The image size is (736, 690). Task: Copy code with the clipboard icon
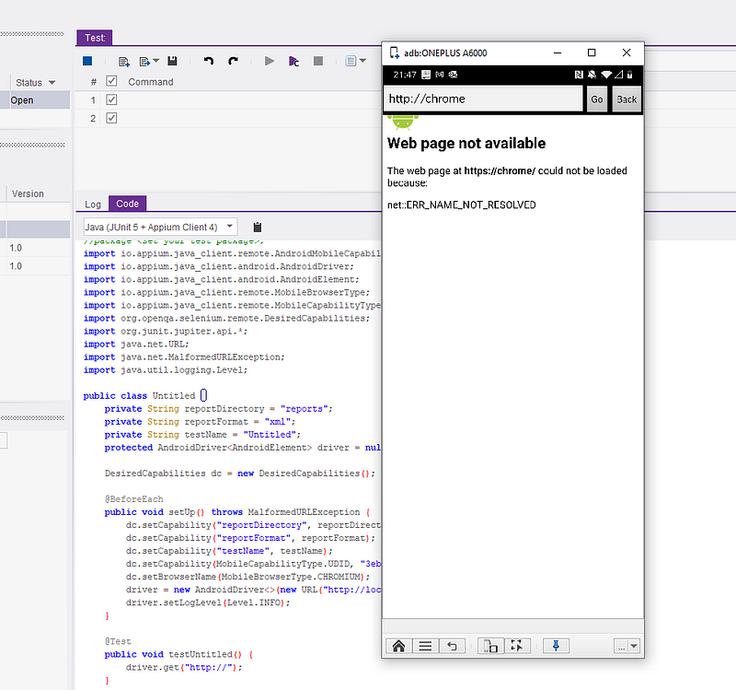(258, 228)
